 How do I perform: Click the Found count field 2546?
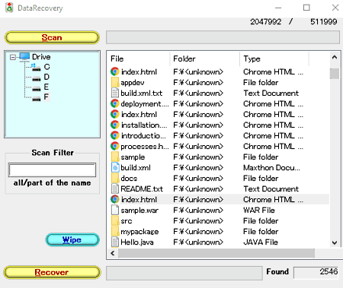point(316,272)
